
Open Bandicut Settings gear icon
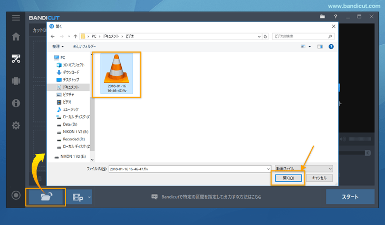(x=16, y=125)
